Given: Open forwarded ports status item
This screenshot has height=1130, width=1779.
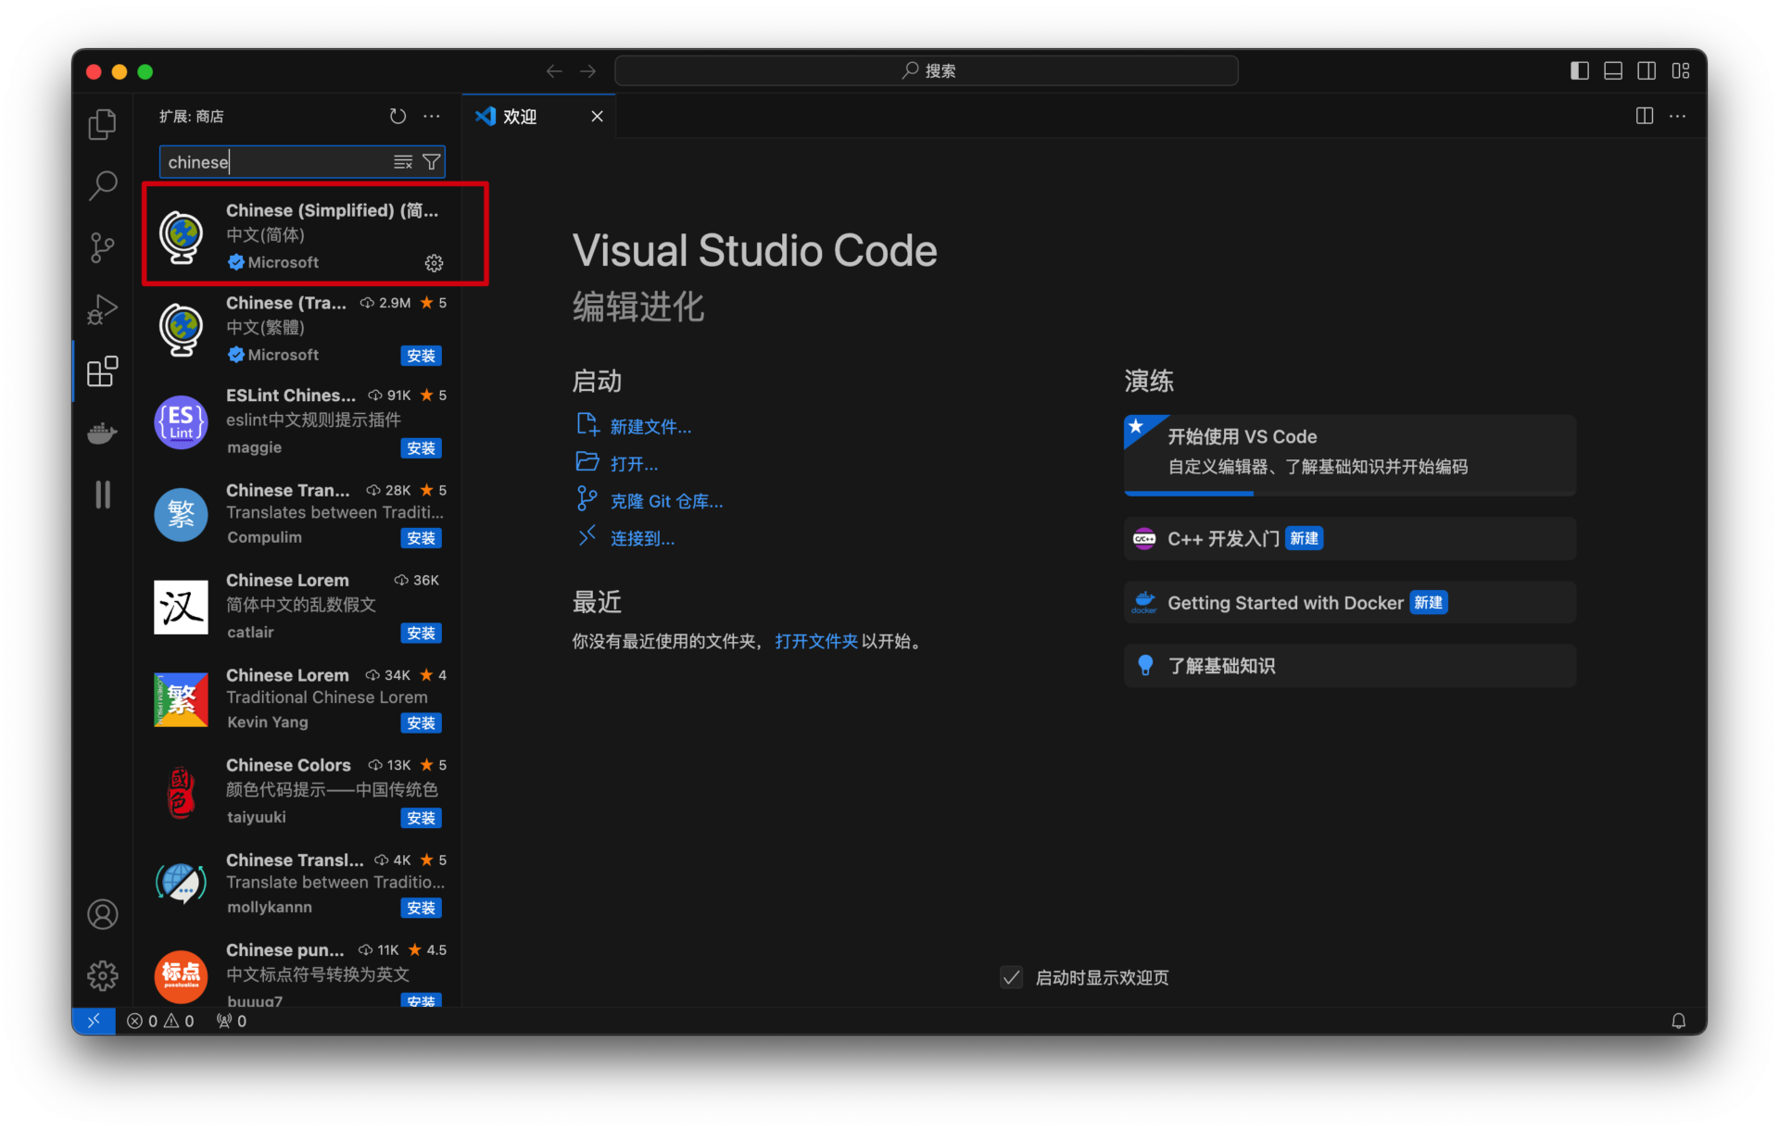Looking at the screenshot, I should point(232,1021).
